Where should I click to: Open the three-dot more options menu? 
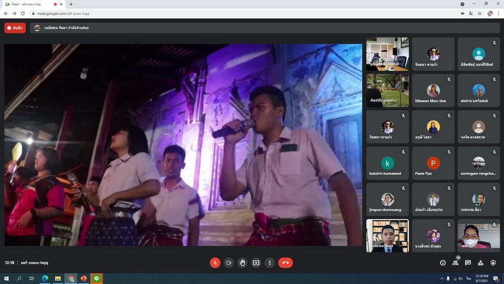[x=269, y=263]
